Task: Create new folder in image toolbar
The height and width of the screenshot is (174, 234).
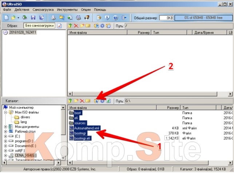Action: pyautogui.click(x=82, y=26)
